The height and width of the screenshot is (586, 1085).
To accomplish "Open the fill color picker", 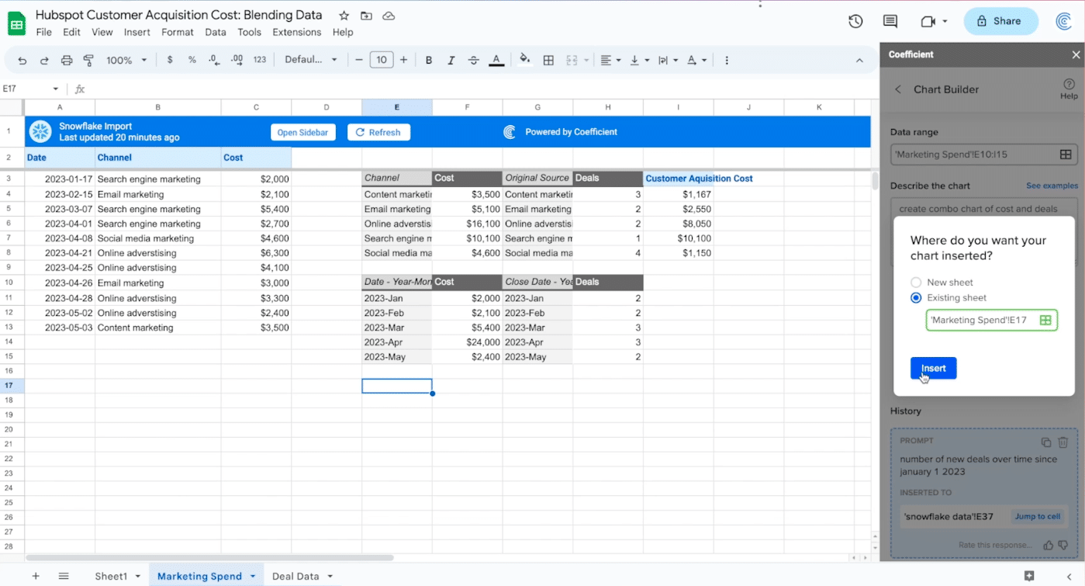I will [x=525, y=60].
